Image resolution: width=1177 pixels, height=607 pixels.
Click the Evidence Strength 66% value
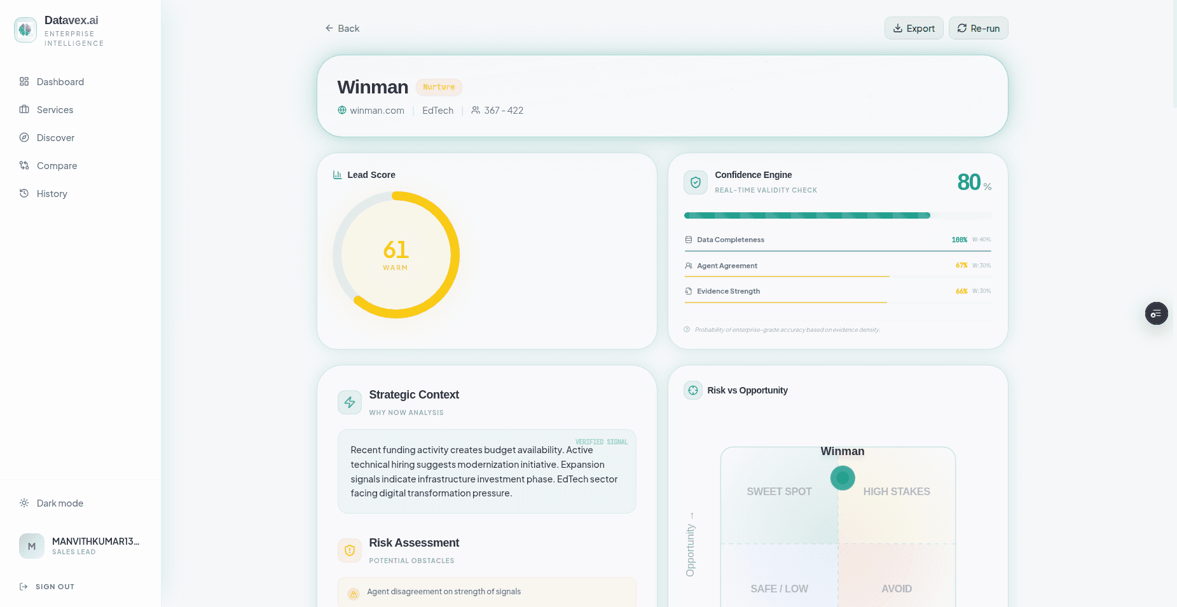961,291
